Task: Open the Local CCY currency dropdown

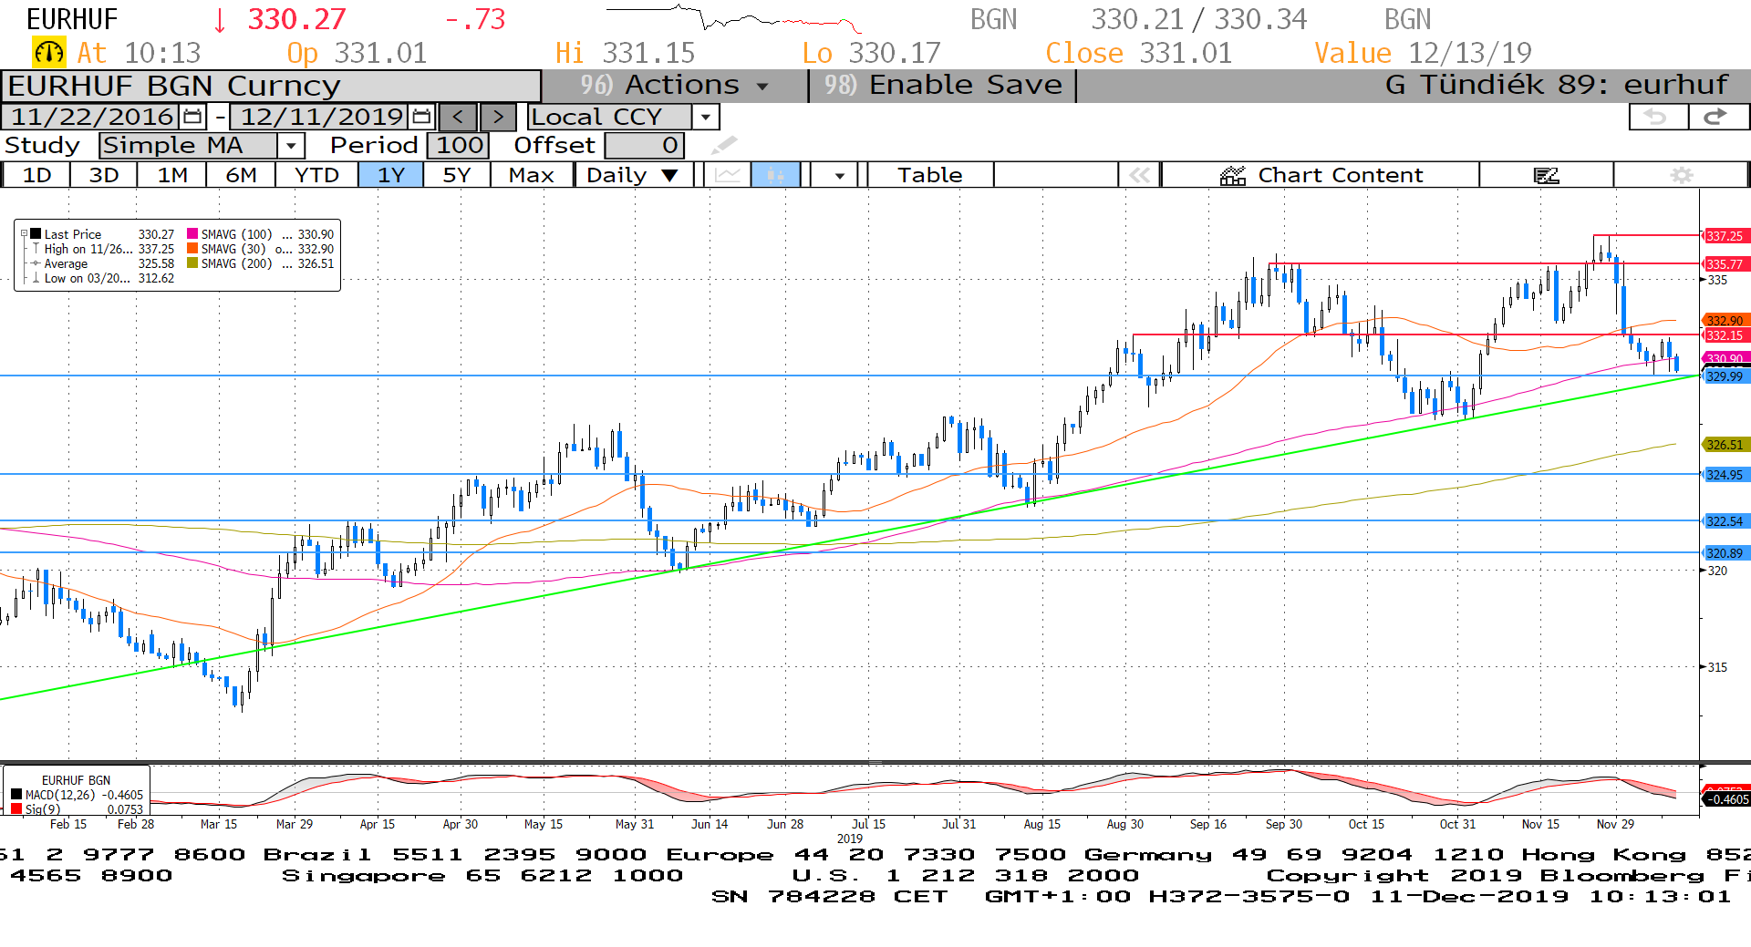Action: click(x=705, y=117)
